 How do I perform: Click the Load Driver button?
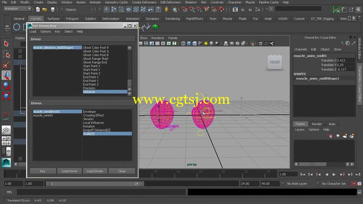coord(69,171)
